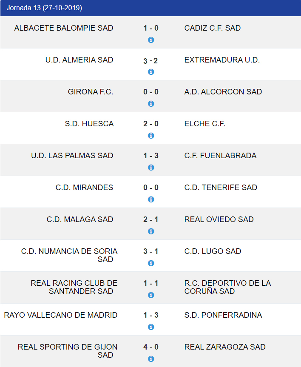301x367 pixels.
Task: Click on RAYO VALLECANO DE MADRID
Action: tap(61, 315)
